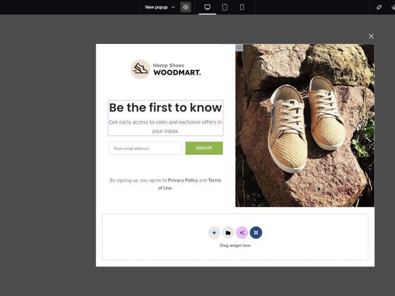
Task: Select the 'Be the first to know' heading
Action: click(165, 108)
